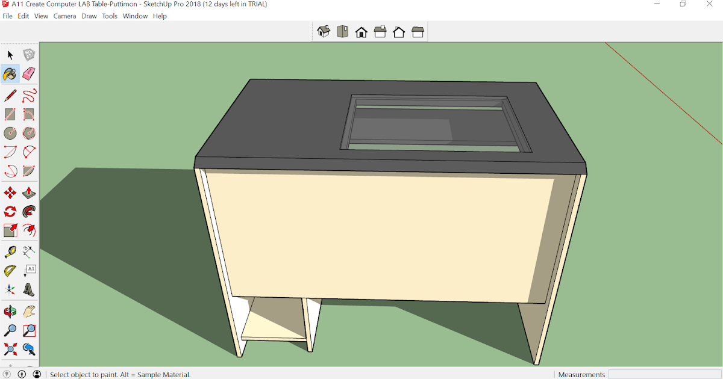Image resolution: width=723 pixels, height=379 pixels.
Task: Activate the Paint Bucket tool
Action: pyautogui.click(x=10, y=73)
